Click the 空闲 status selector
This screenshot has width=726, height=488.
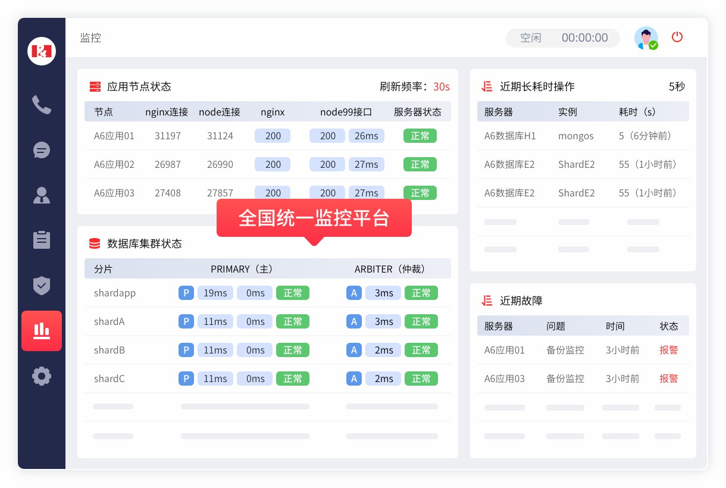[x=530, y=37]
